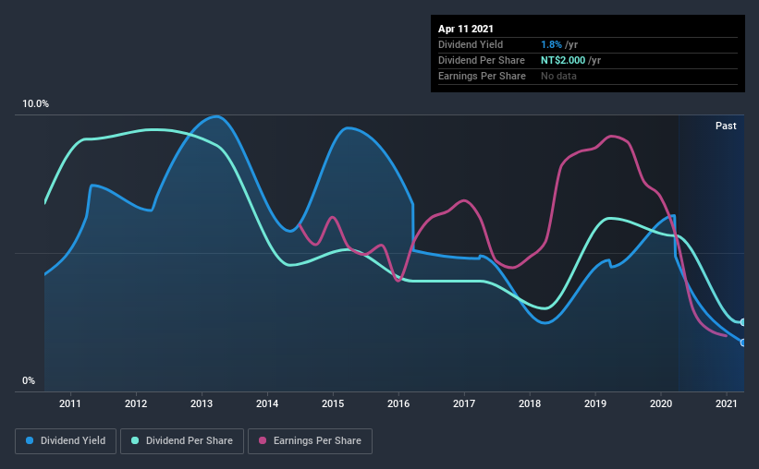Click the 'Apr 11 2021' tooltip date

pos(466,29)
